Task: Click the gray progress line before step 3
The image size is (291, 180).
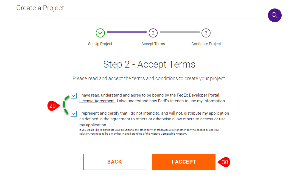Action: pyautogui.click(x=180, y=32)
